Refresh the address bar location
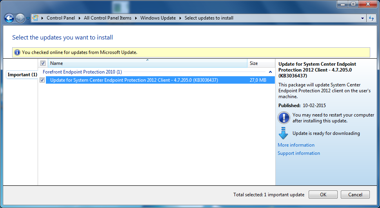 click(371, 18)
